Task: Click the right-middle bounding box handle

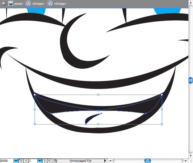Action: coord(162,109)
